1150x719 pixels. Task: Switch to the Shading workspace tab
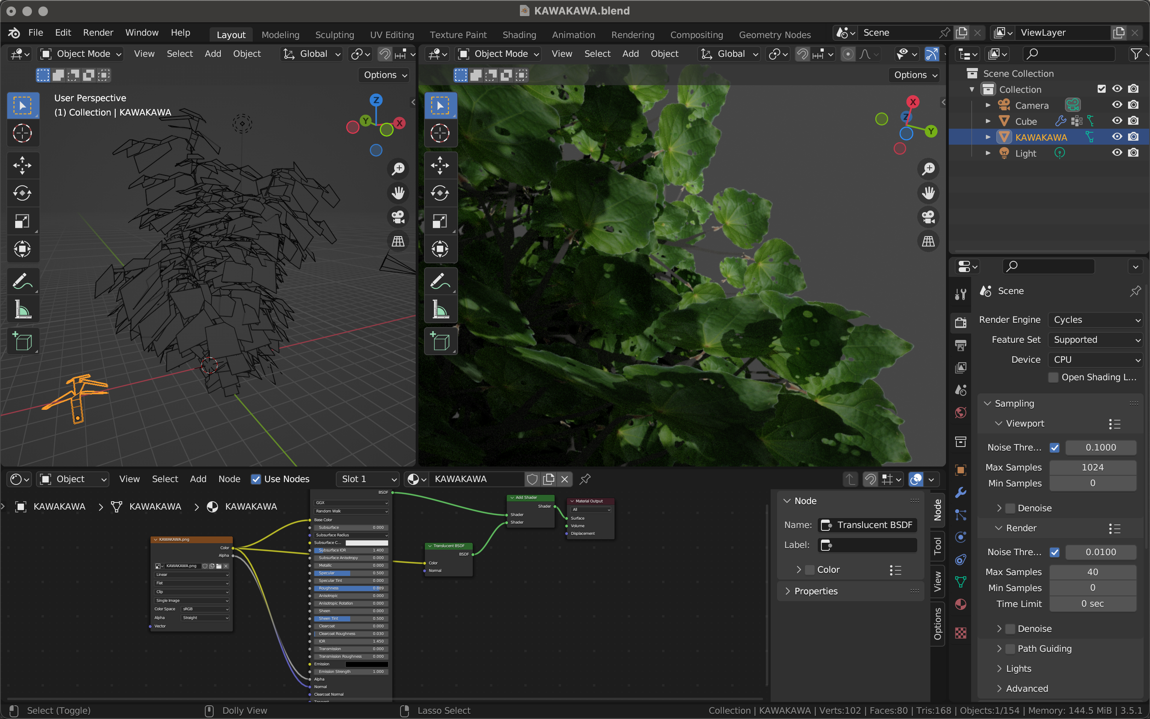519,35
